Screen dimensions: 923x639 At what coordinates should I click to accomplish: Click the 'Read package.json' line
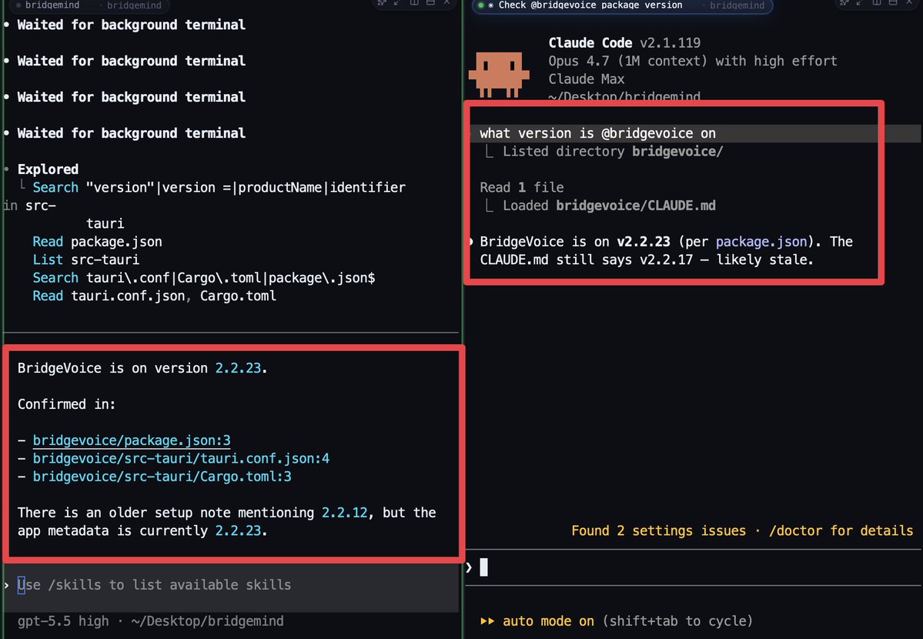click(97, 242)
